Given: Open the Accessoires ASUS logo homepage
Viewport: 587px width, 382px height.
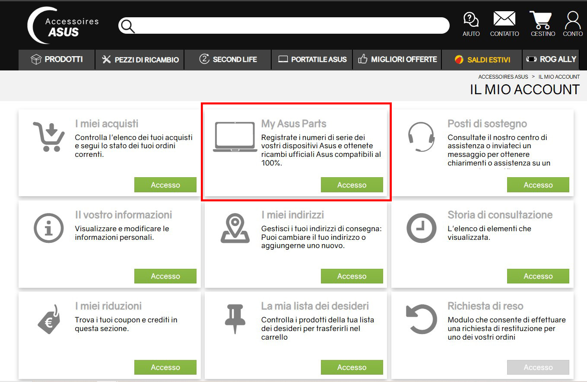Looking at the screenshot, I should coord(63,25).
